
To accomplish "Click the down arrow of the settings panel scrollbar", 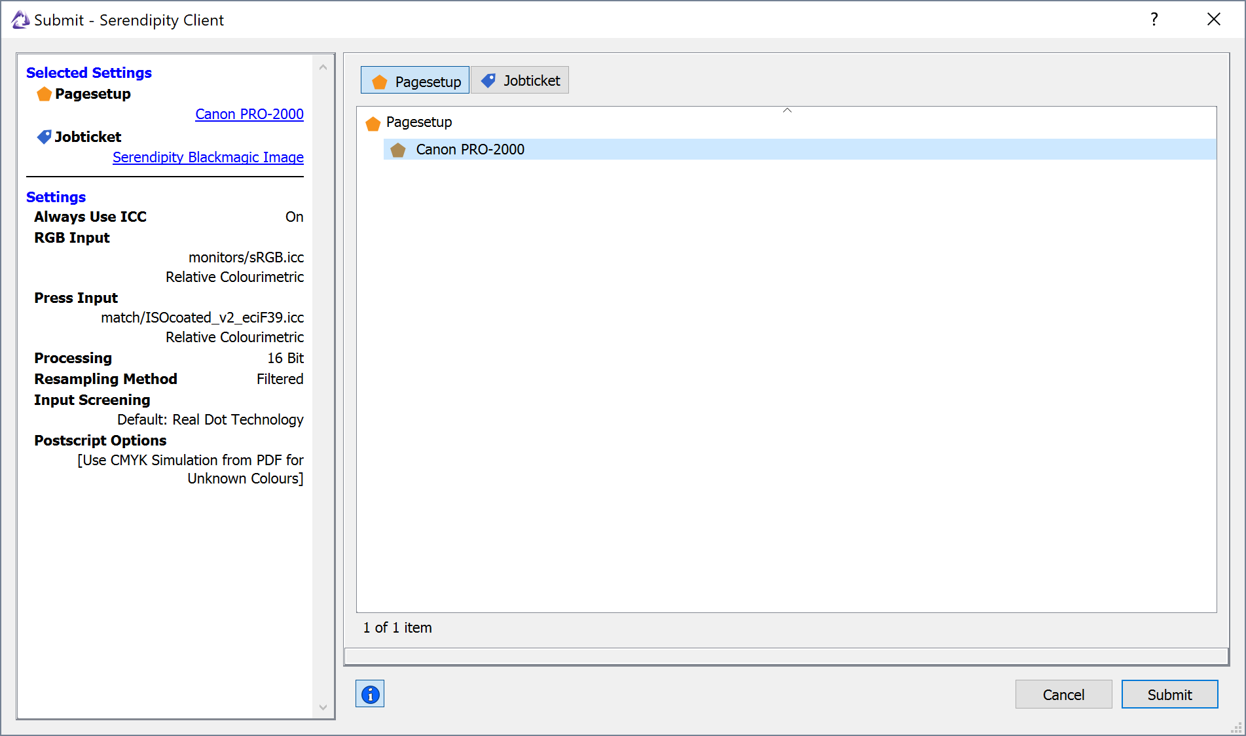I will tap(323, 707).
